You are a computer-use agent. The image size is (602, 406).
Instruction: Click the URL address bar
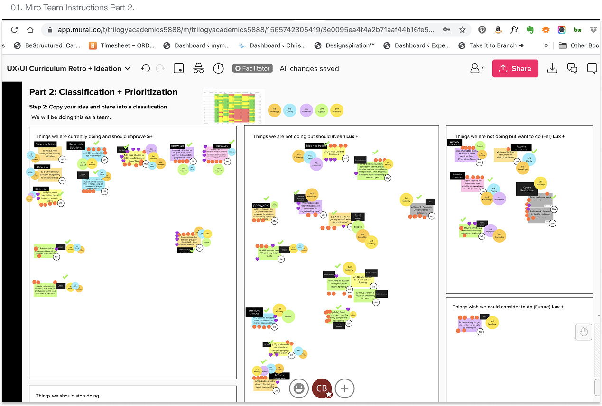coord(246,30)
